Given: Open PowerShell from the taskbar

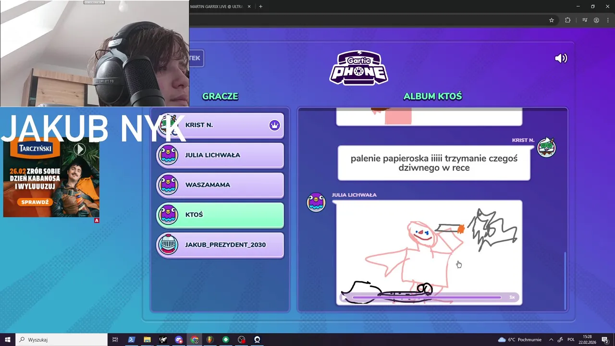Looking at the screenshot, I should point(131,340).
